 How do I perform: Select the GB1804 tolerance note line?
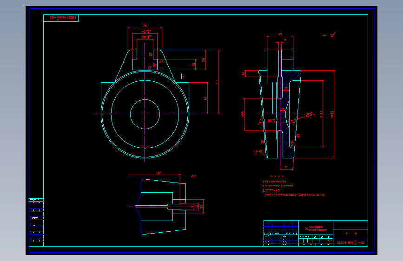295,195
